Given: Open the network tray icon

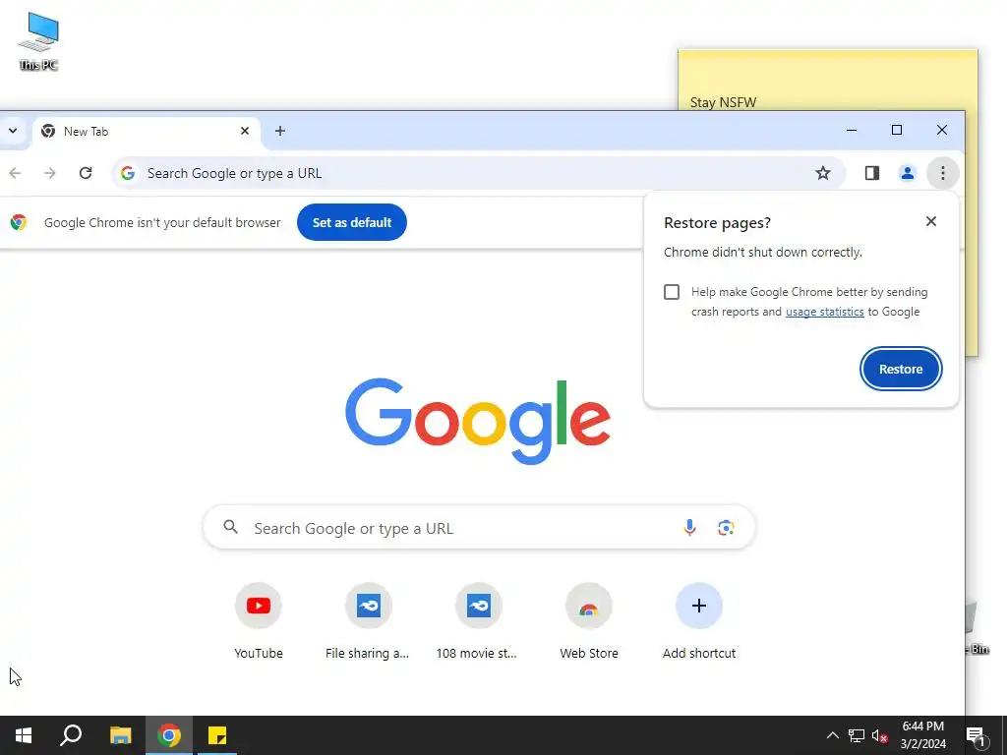Looking at the screenshot, I should [x=857, y=735].
